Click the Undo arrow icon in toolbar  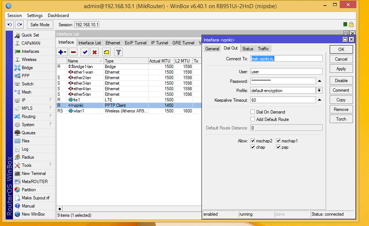click(10, 24)
